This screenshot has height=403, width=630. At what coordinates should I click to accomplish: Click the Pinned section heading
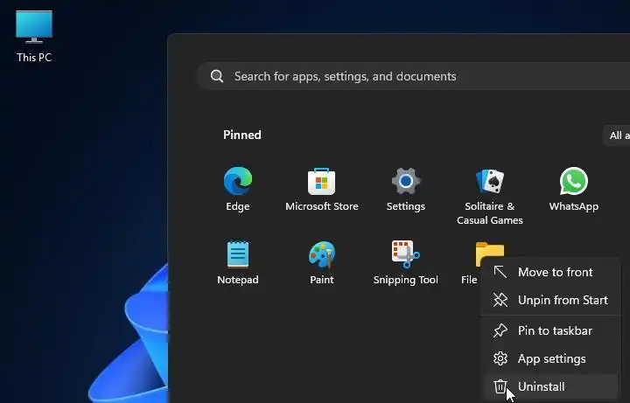click(242, 135)
